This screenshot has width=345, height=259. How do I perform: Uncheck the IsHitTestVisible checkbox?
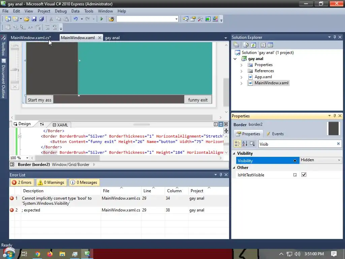304,175
